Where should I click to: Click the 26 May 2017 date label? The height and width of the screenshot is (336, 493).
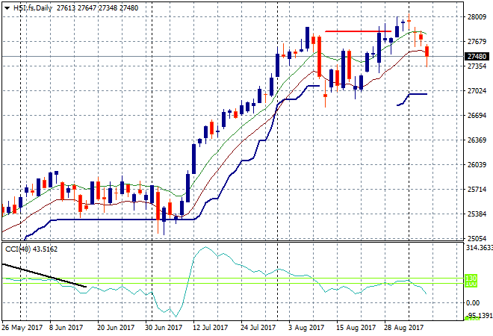tap(22, 328)
